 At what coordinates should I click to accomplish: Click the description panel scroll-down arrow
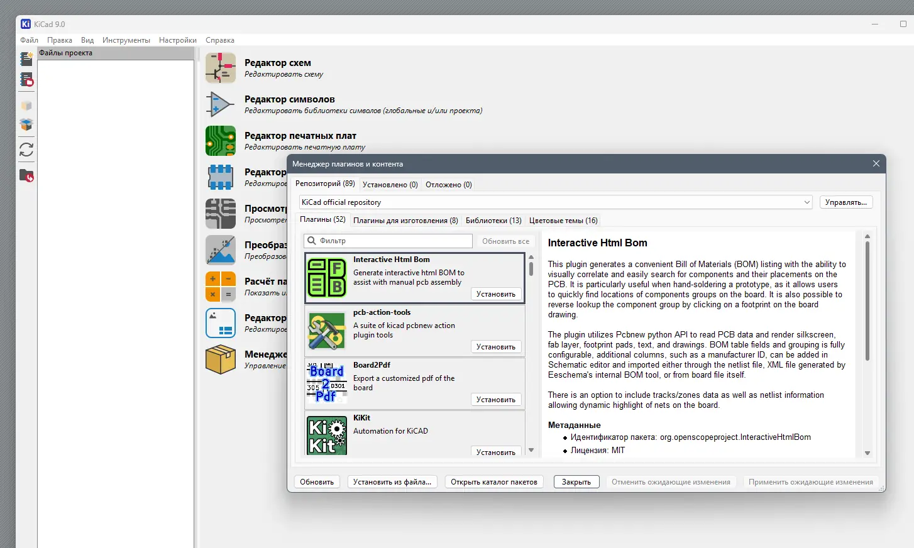867,452
